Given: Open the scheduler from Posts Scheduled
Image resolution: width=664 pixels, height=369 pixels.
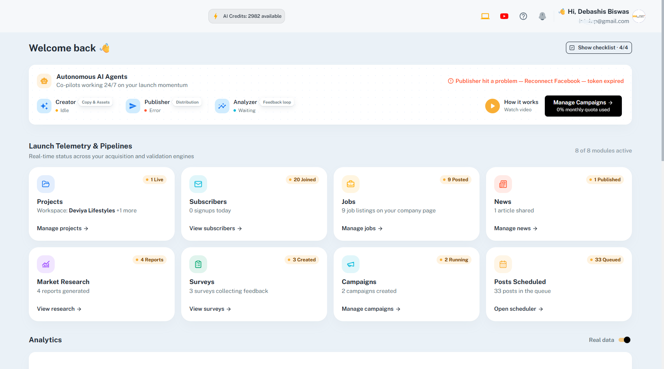Looking at the screenshot, I should (518, 309).
